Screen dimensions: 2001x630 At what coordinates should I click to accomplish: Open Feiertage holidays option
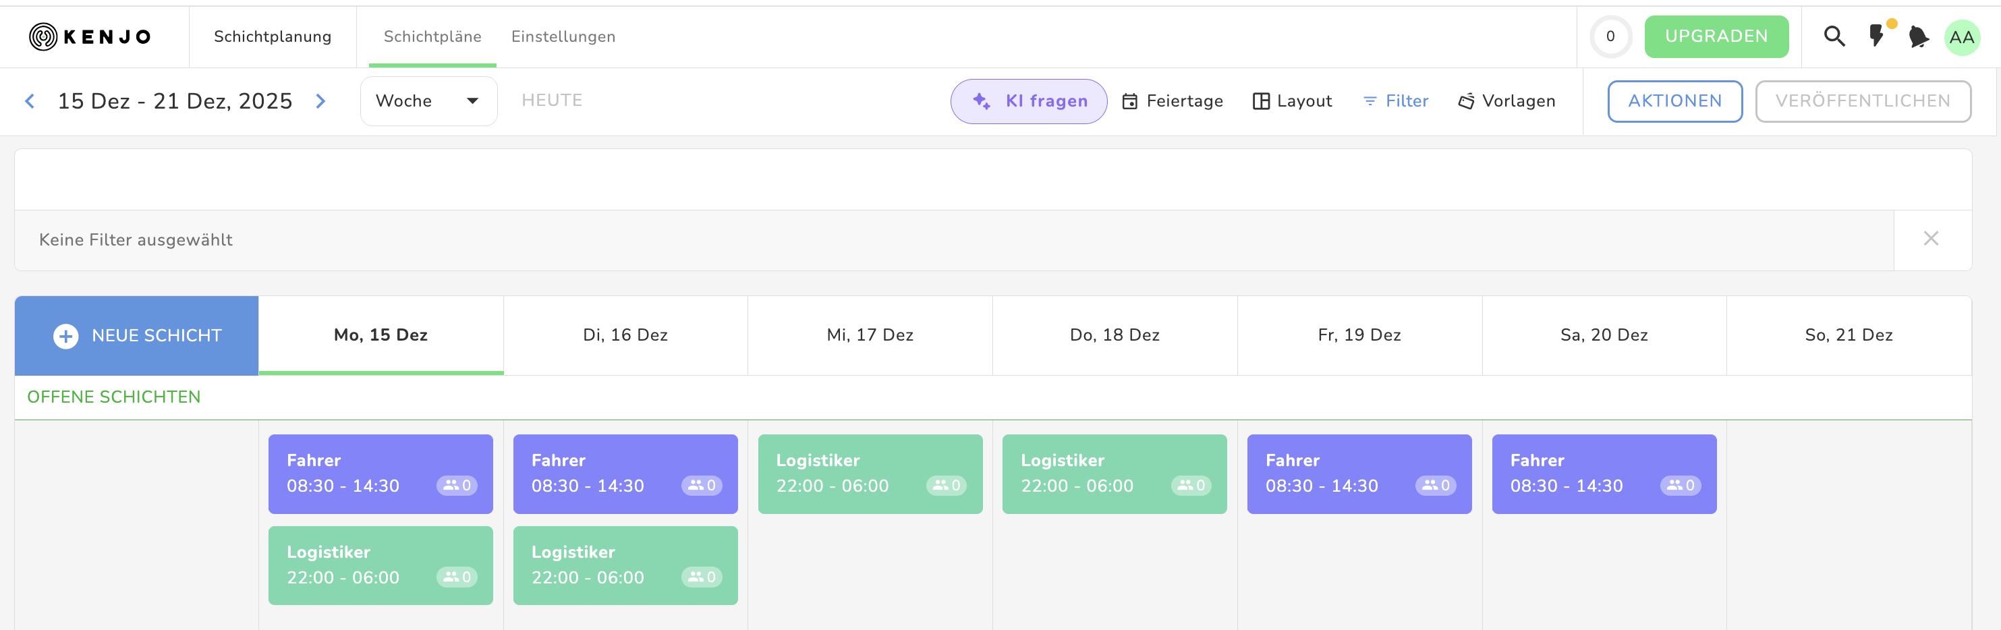point(1172,101)
